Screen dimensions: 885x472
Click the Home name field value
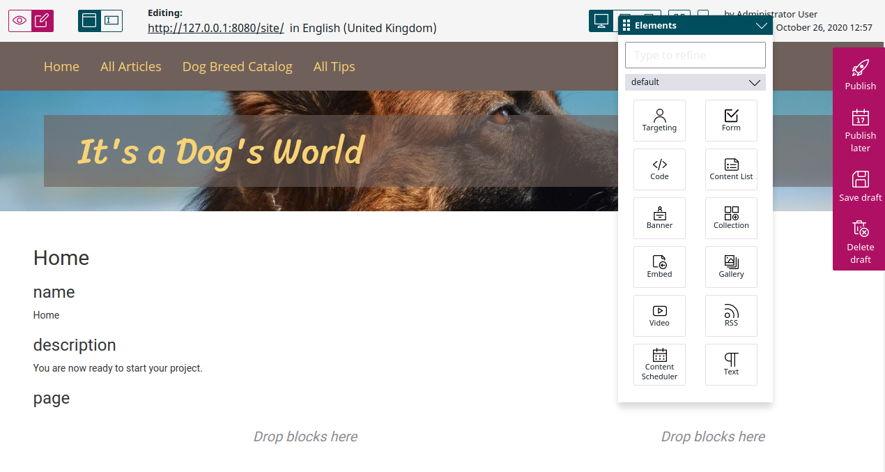click(46, 315)
